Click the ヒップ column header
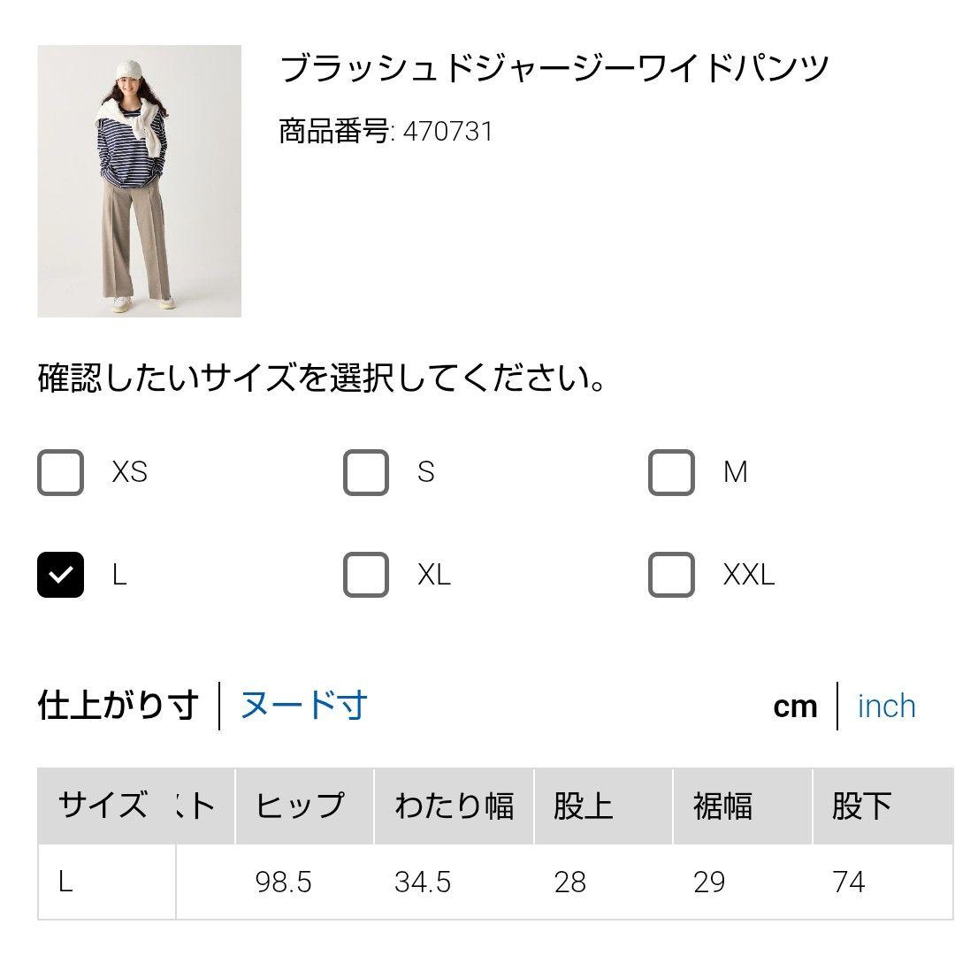Viewport: 955px width, 955px height. coord(300,806)
